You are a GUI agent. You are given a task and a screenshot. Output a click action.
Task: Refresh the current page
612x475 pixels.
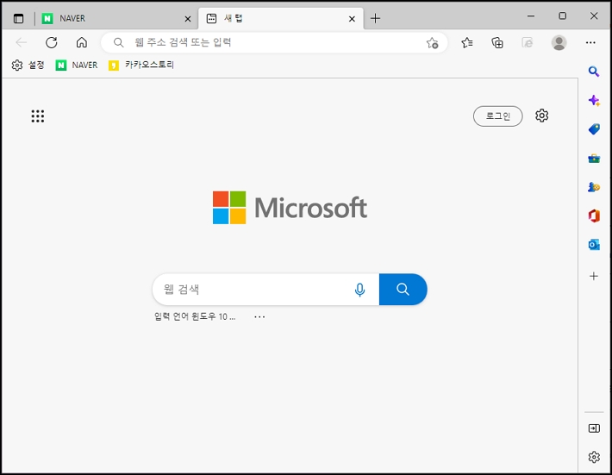(52, 42)
